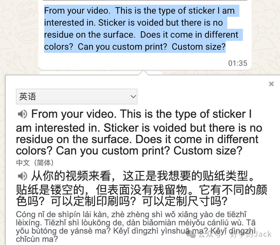Screen dimensions: 280x245
Task: Open the 英语 source language dropdown
Action: pos(77,97)
